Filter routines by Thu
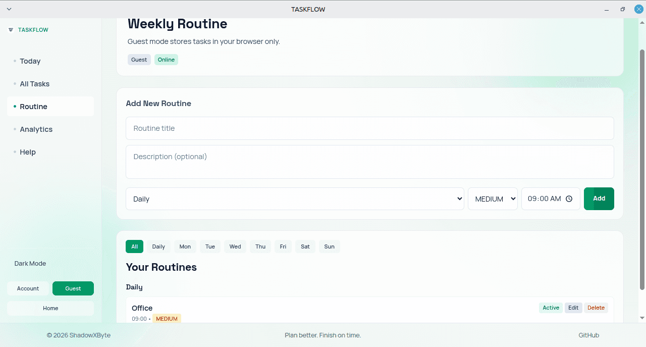 coord(260,246)
